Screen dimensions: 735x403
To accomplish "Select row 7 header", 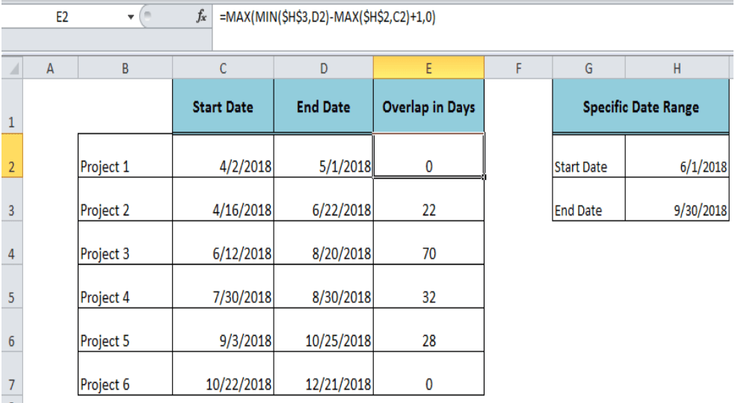I will [12, 374].
